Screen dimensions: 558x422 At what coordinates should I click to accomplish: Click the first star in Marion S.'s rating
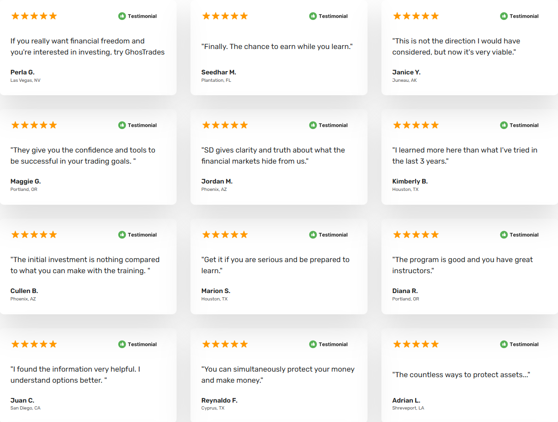tap(206, 235)
